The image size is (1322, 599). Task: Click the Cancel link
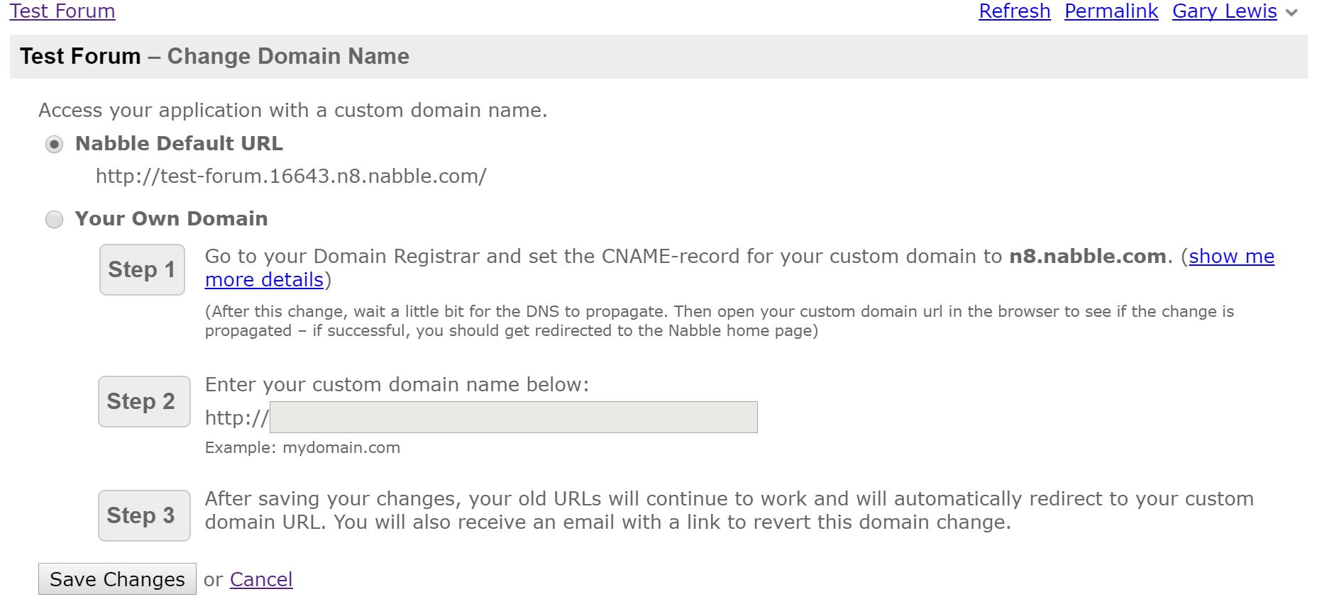[x=261, y=580]
